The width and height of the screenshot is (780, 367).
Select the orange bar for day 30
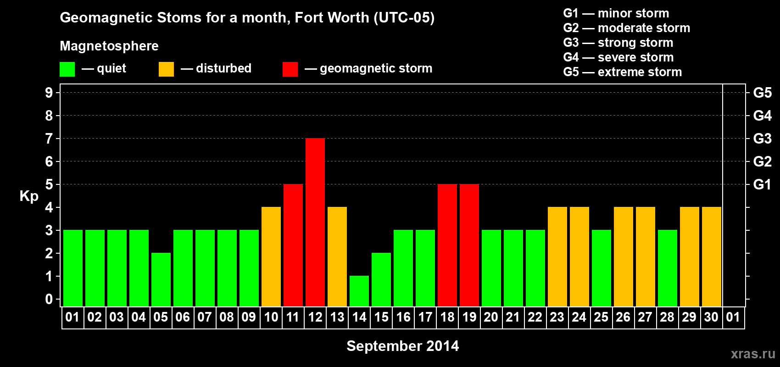(x=712, y=256)
